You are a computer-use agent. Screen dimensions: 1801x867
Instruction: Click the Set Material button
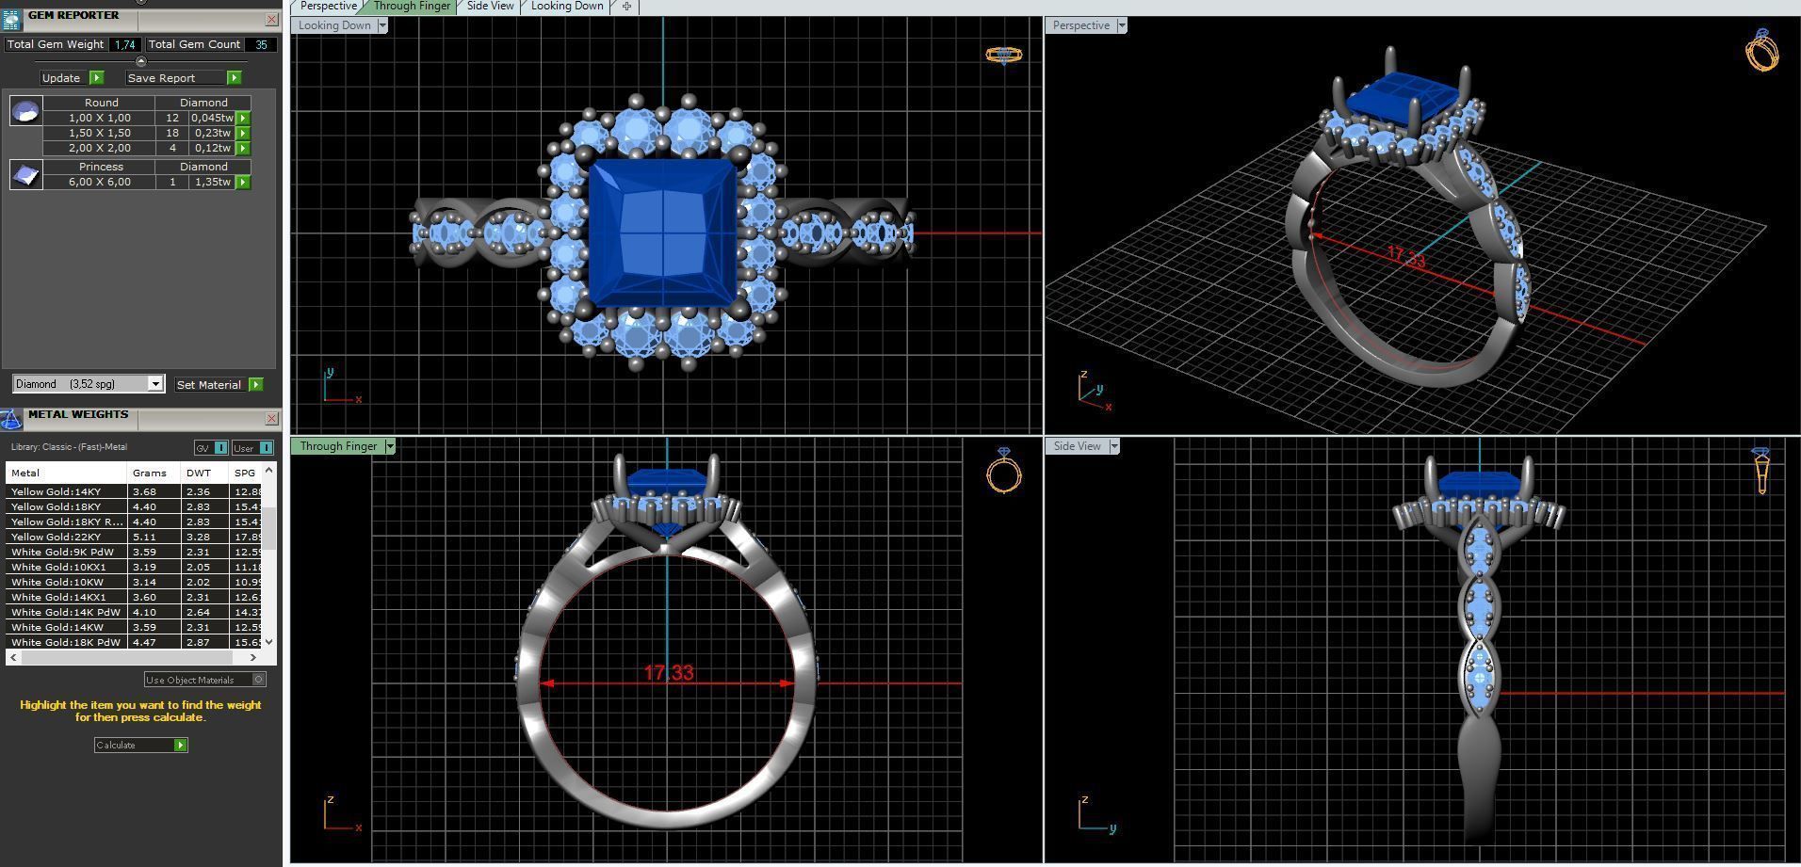209,385
